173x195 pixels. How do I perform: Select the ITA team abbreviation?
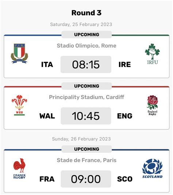pyautogui.click(x=47, y=65)
